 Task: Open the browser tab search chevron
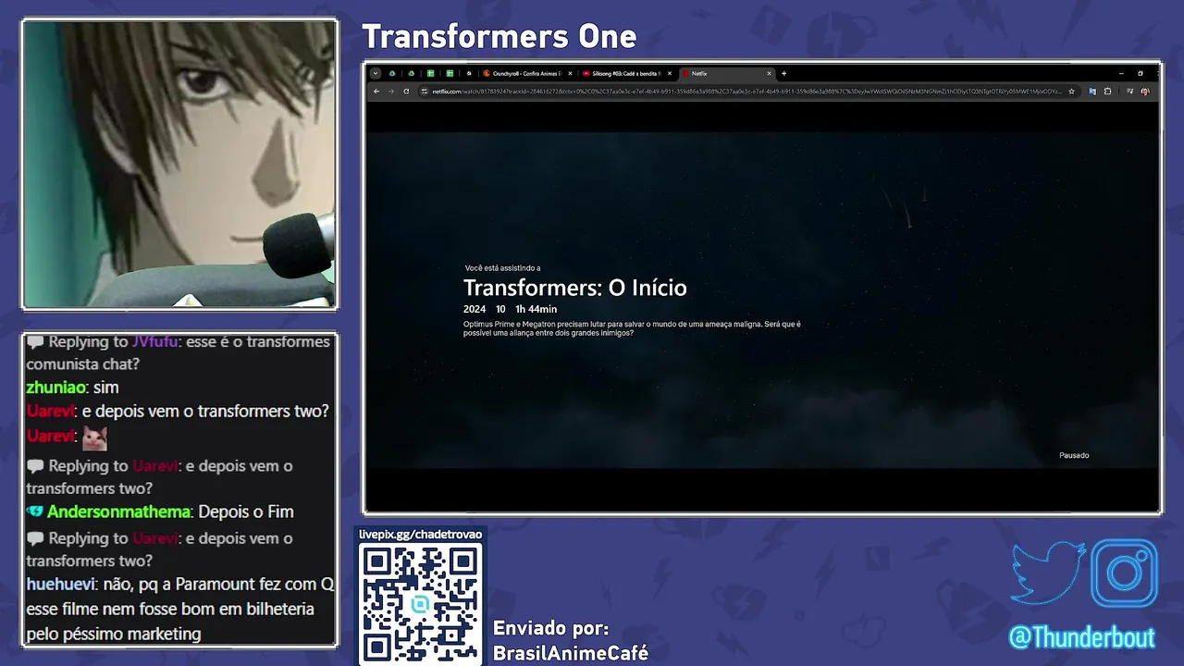(376, 73)
